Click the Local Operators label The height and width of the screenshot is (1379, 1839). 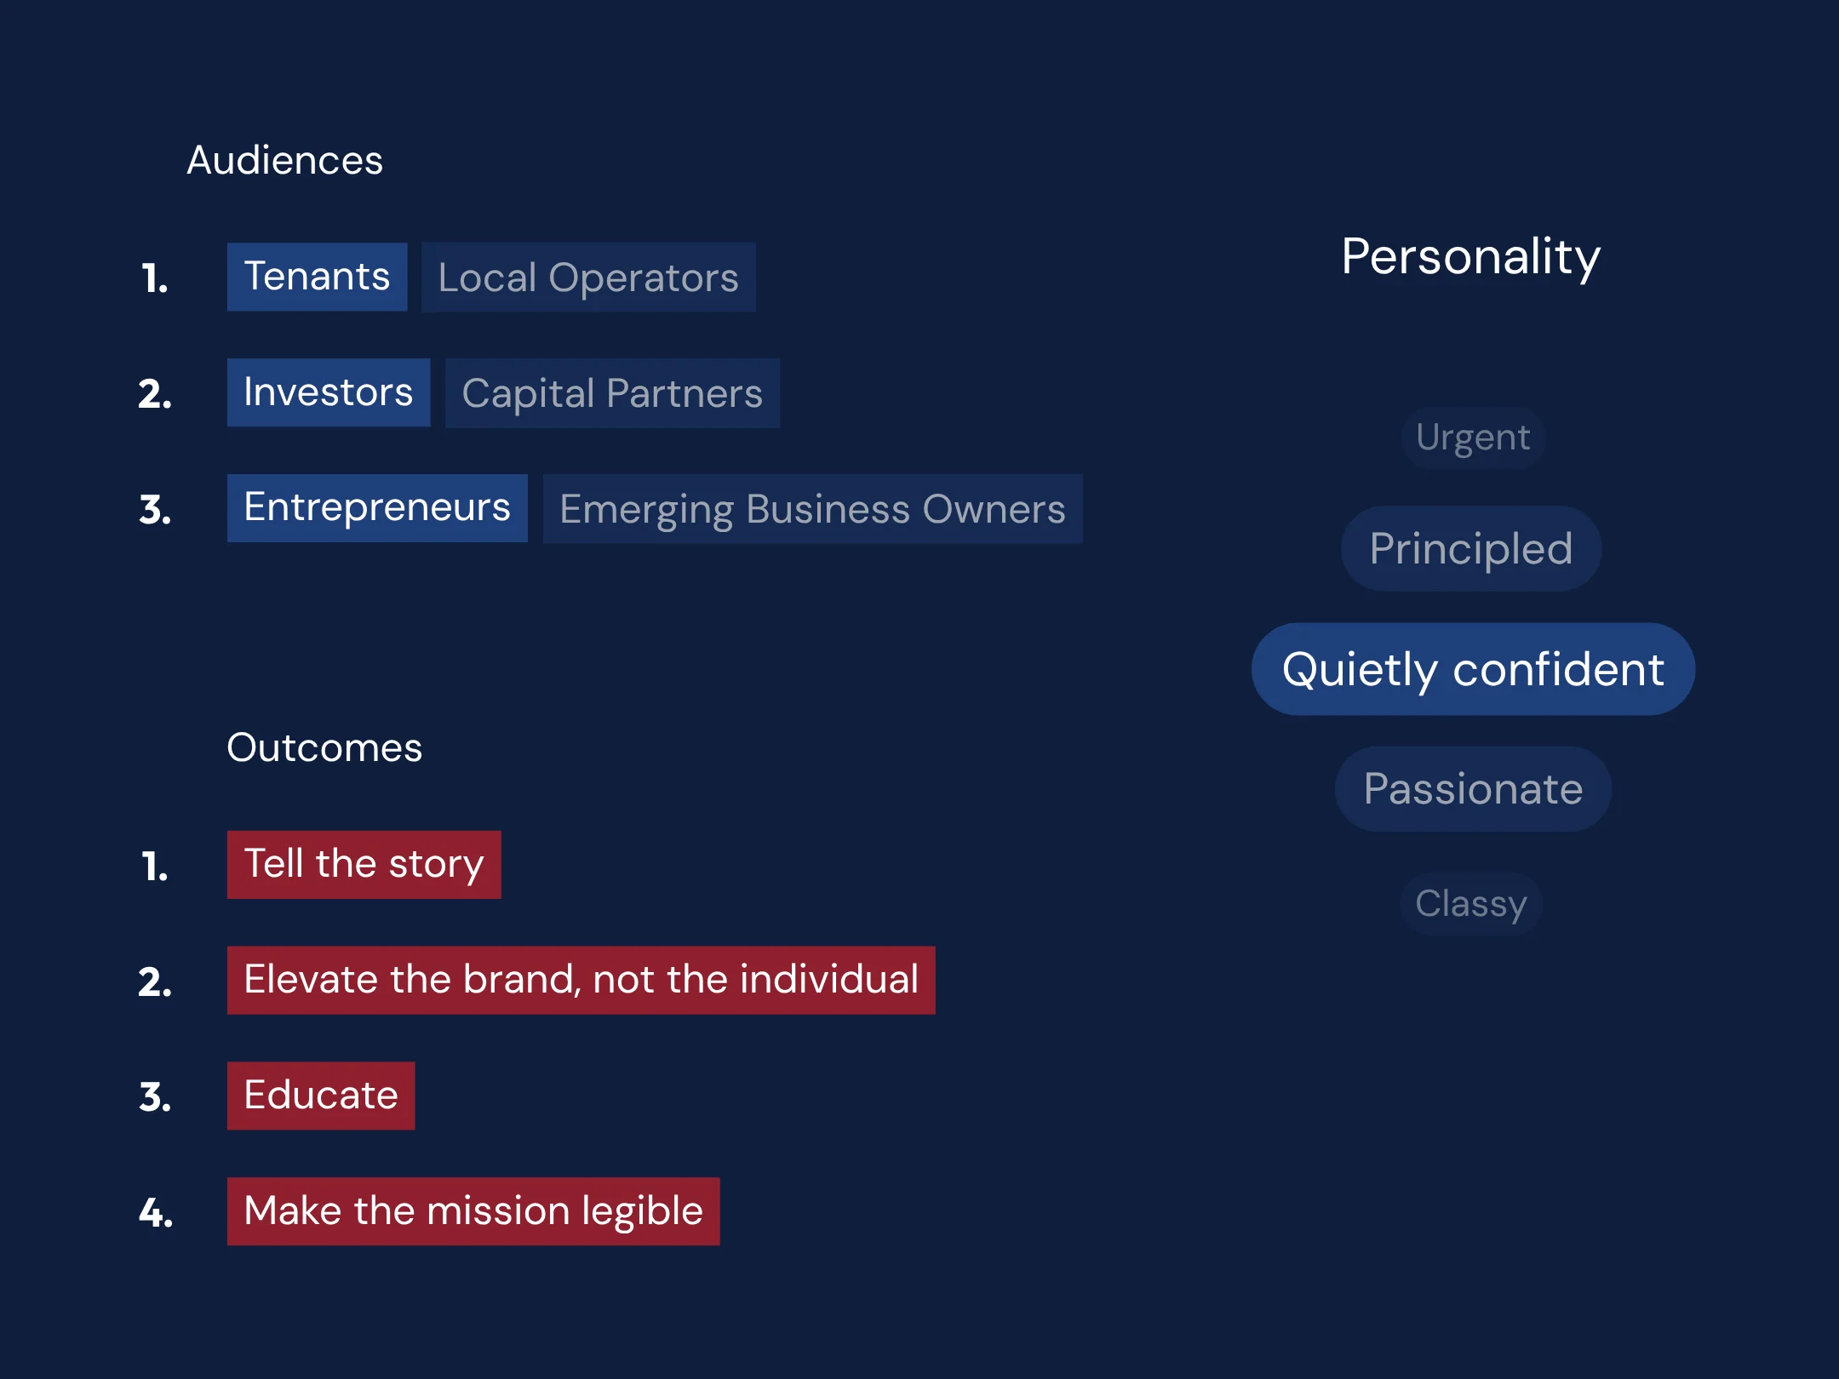pyautogui.click(x=588, y=278)
